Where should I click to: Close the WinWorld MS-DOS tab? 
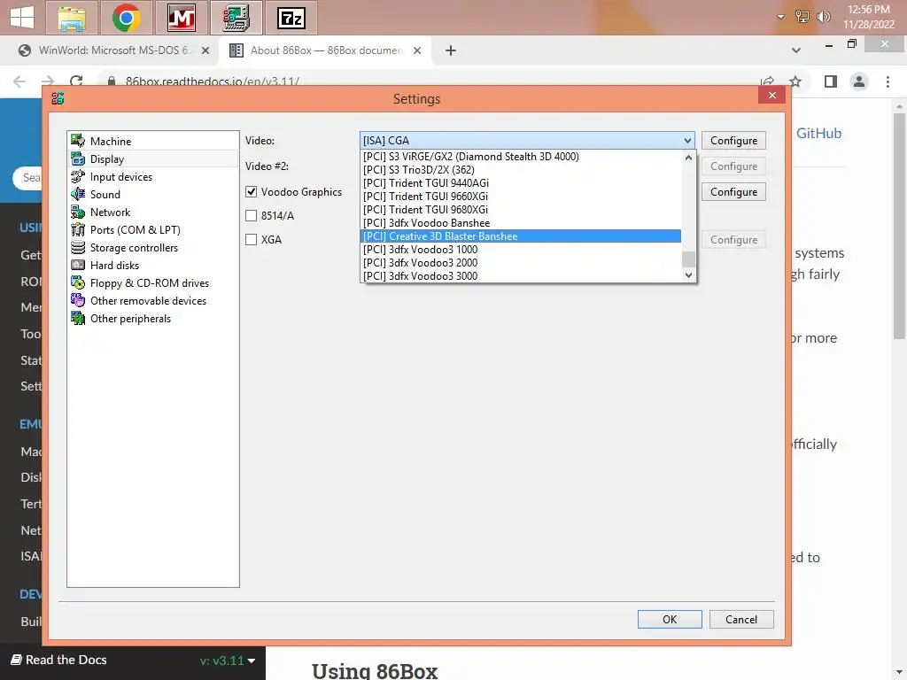[205, 50]
